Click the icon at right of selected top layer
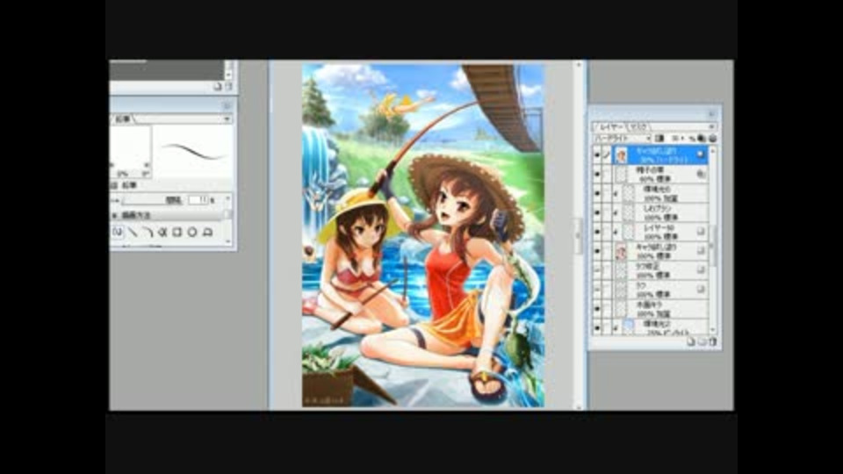This screenshot has height=474, width=843. pyautogui.click(x=701, y=154)
